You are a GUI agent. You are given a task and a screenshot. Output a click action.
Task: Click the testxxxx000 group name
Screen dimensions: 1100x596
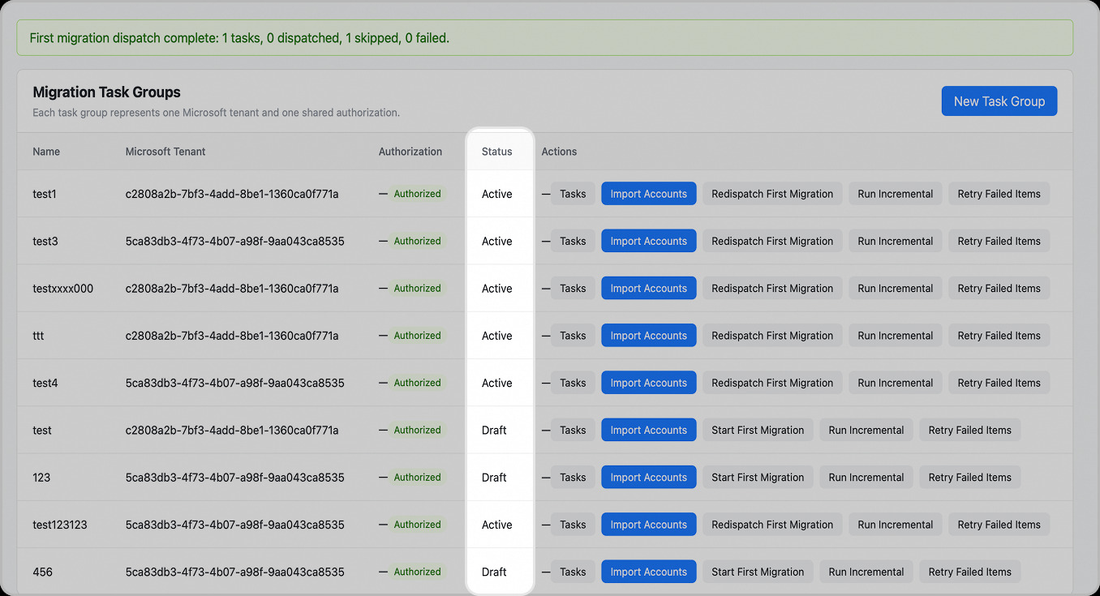[x=62, y=288]
